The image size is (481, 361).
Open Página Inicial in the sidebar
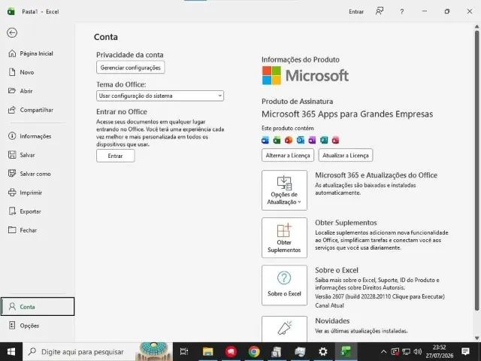coord(31,53)
